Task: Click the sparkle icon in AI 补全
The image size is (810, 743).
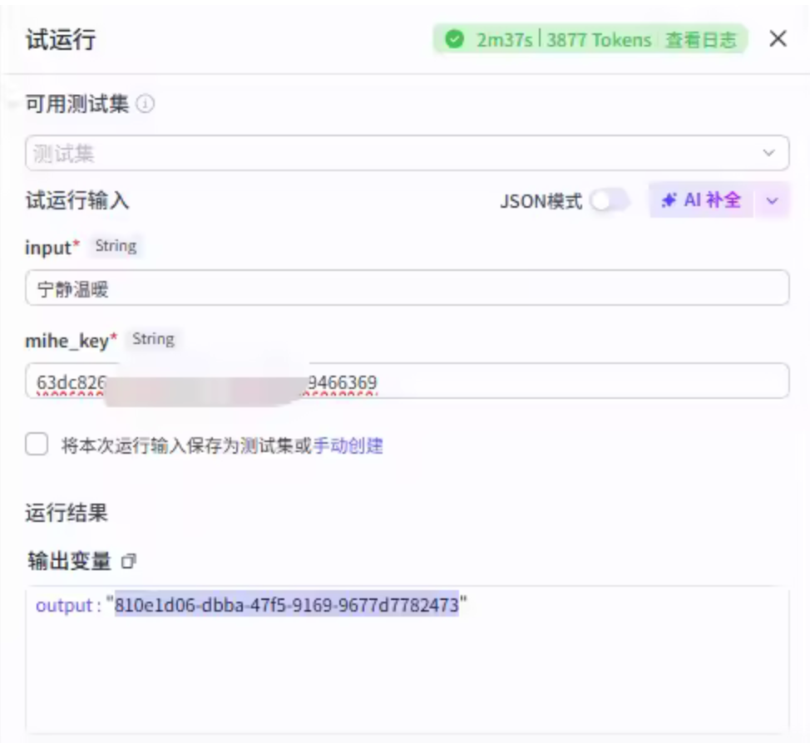Action: point(669,200)
